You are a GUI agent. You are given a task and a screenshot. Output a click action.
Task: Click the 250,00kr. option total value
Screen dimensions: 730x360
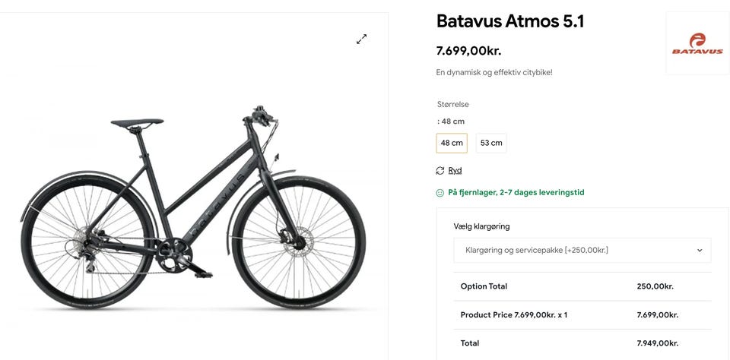coord(655,286)
